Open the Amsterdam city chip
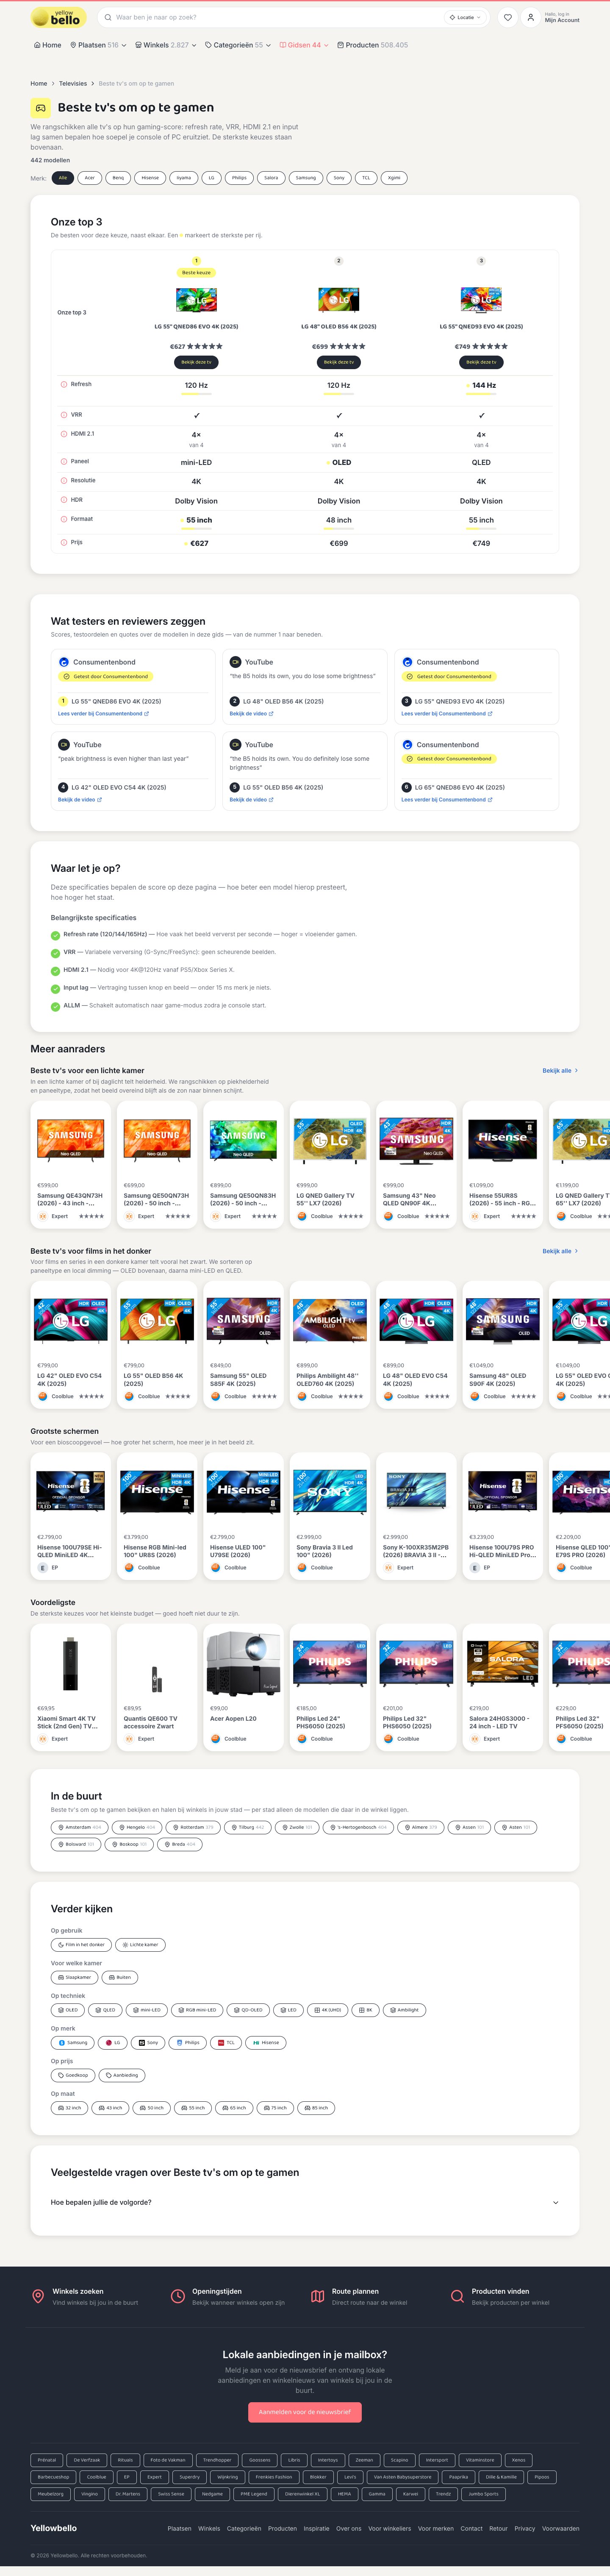This screenshot has width=610, height=2576. tap(79, 1827)
